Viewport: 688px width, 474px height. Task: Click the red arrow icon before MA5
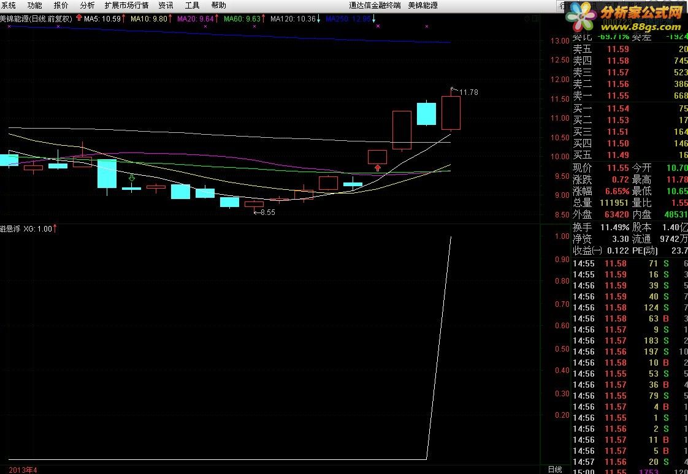(x=79, y=18)
